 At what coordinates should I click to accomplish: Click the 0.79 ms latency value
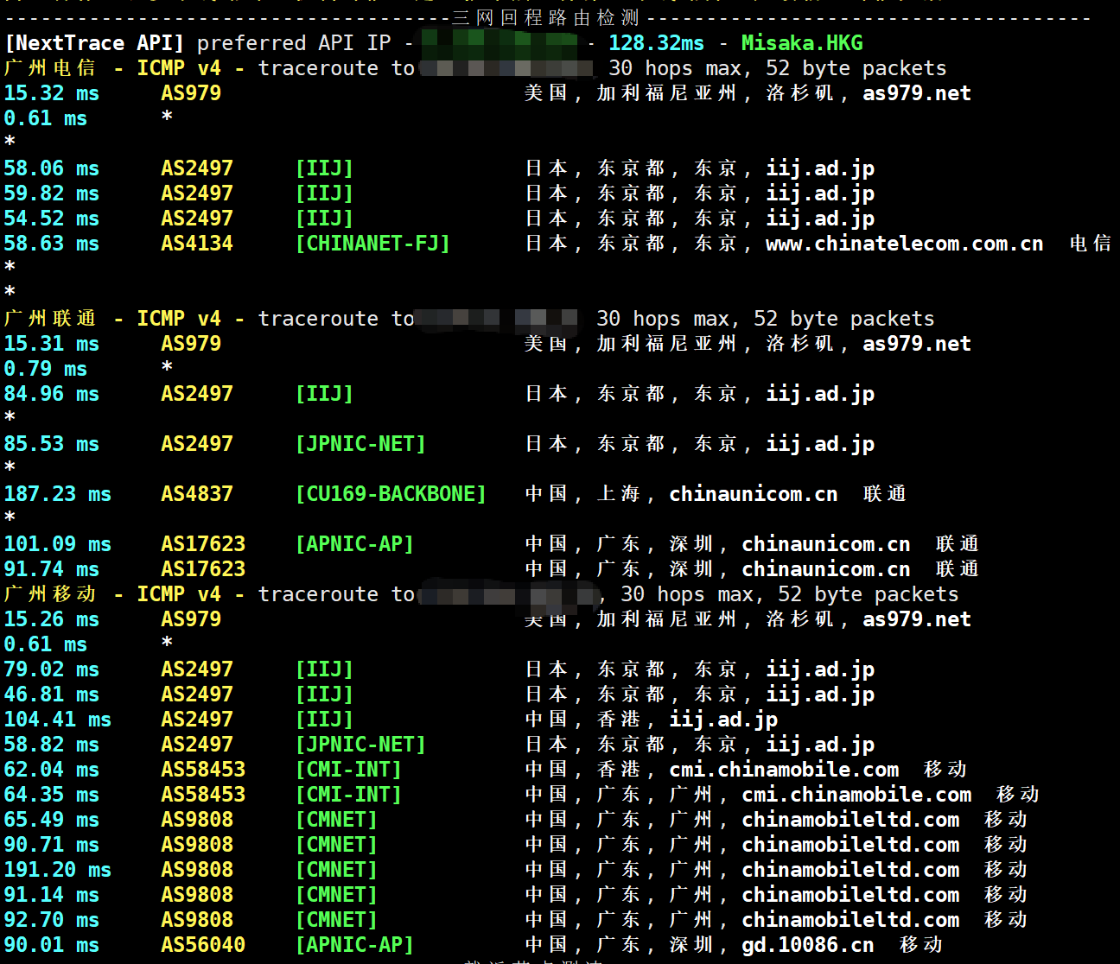tap(46, 369)
